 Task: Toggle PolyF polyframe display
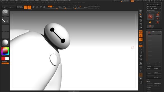click(x=141, y=67)
